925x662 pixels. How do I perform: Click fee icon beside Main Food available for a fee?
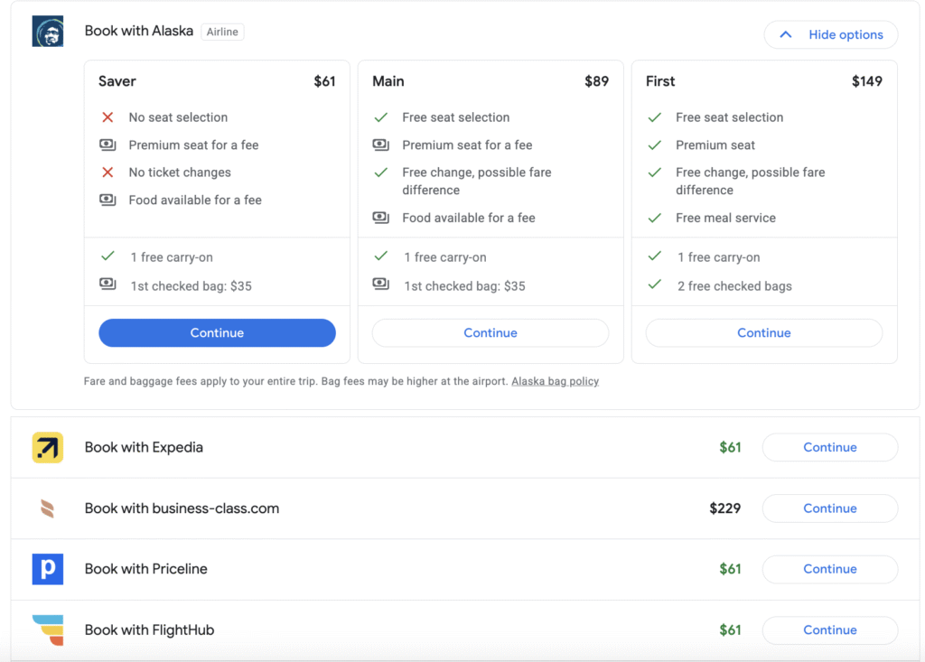[x=381, y=218]
